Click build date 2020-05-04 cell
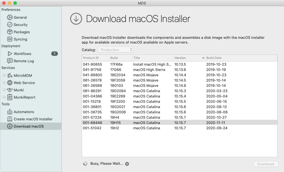Viewport: 284px width, 172px height. [x=217, y=96]
